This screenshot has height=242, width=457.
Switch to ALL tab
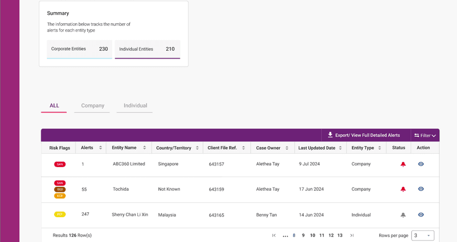click(54, 106)
